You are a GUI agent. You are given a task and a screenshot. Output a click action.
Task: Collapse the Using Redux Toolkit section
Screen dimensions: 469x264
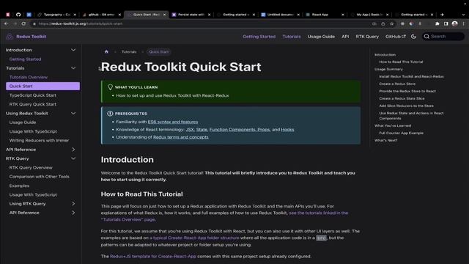[x=73, y=113]
